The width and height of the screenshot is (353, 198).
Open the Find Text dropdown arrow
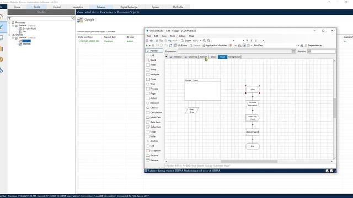pos(298,45)
